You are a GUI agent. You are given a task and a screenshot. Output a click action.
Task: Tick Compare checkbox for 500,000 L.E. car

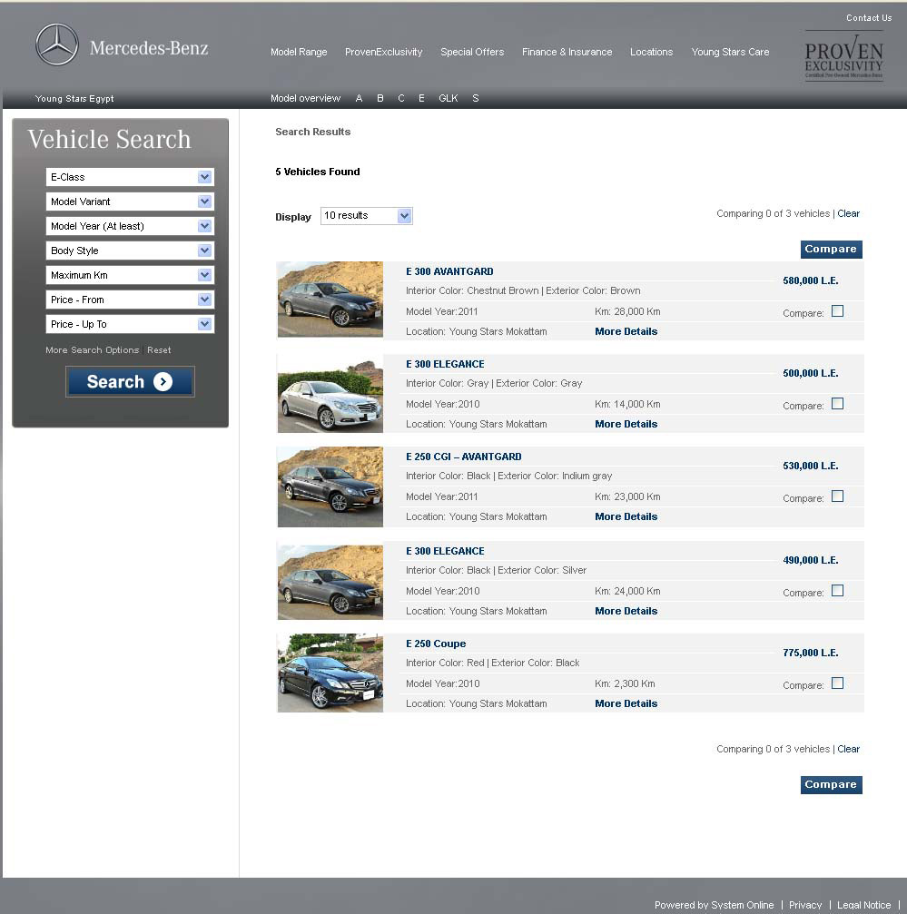coord(838,404)
